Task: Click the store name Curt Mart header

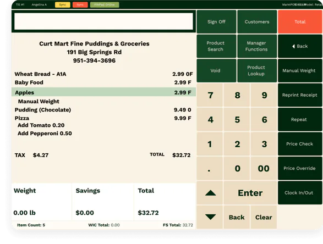Action: click(x=94, y=43)
